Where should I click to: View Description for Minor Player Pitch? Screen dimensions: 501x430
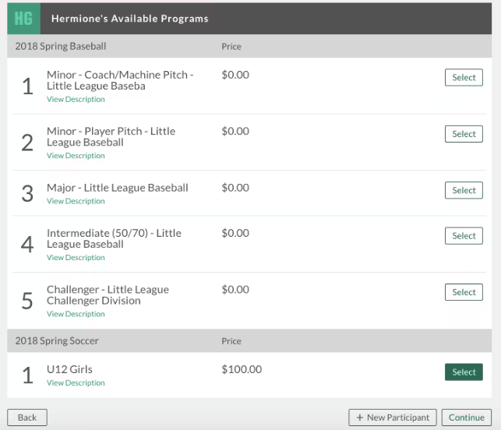(x=76, y=156)
